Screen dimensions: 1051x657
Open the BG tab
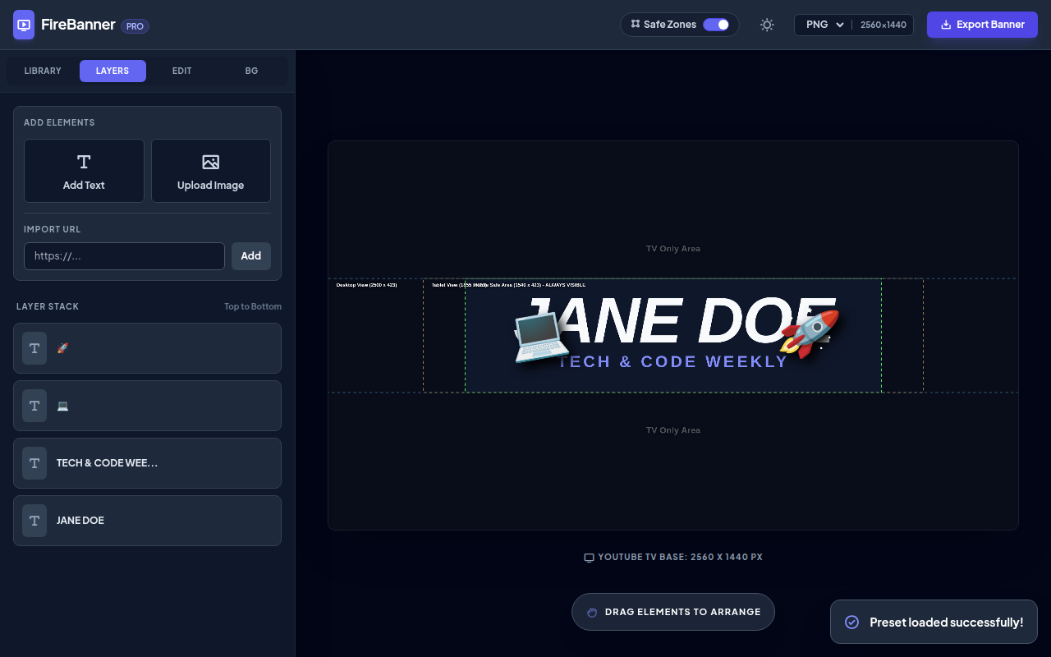click(x=251, y=71)
